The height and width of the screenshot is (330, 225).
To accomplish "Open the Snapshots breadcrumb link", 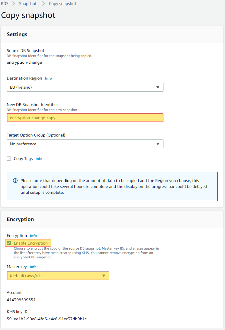I will [29, 4].
